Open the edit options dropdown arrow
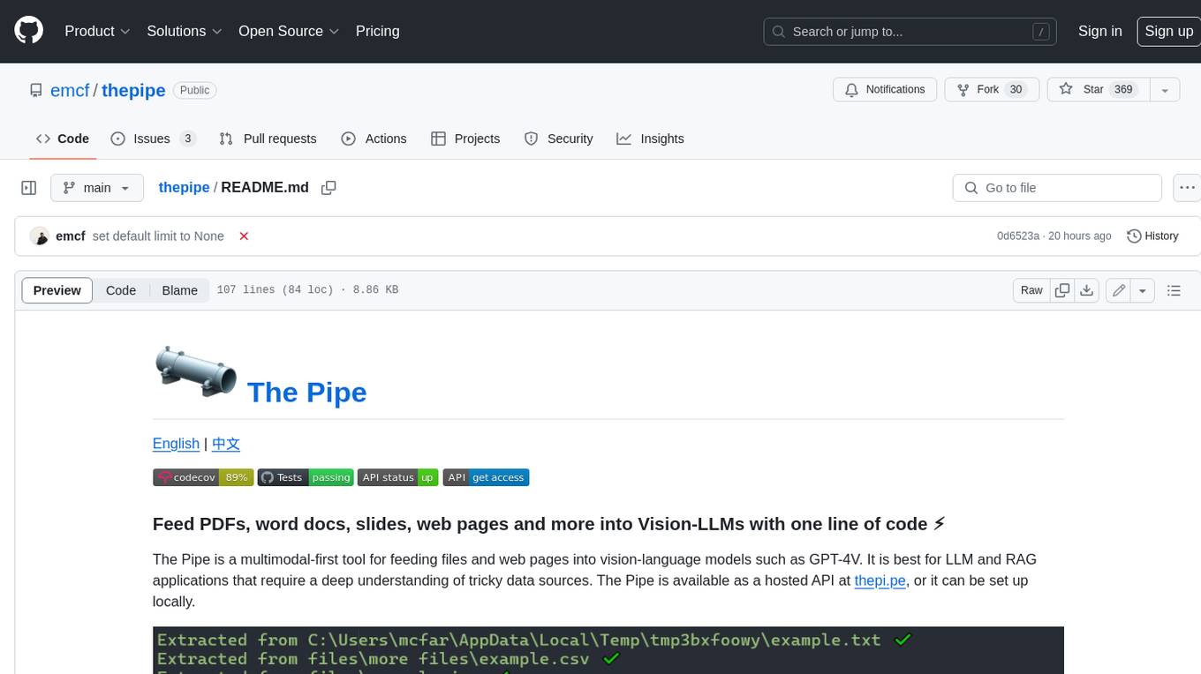1201x674 pixels. tap(1143, 290)
